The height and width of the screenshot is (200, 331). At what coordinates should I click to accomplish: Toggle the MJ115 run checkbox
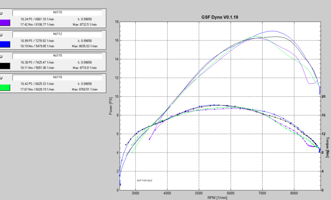[x=2, y=57]
